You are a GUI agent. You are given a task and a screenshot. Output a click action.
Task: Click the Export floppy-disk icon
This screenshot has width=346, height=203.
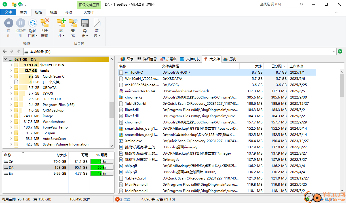point(85,23)
